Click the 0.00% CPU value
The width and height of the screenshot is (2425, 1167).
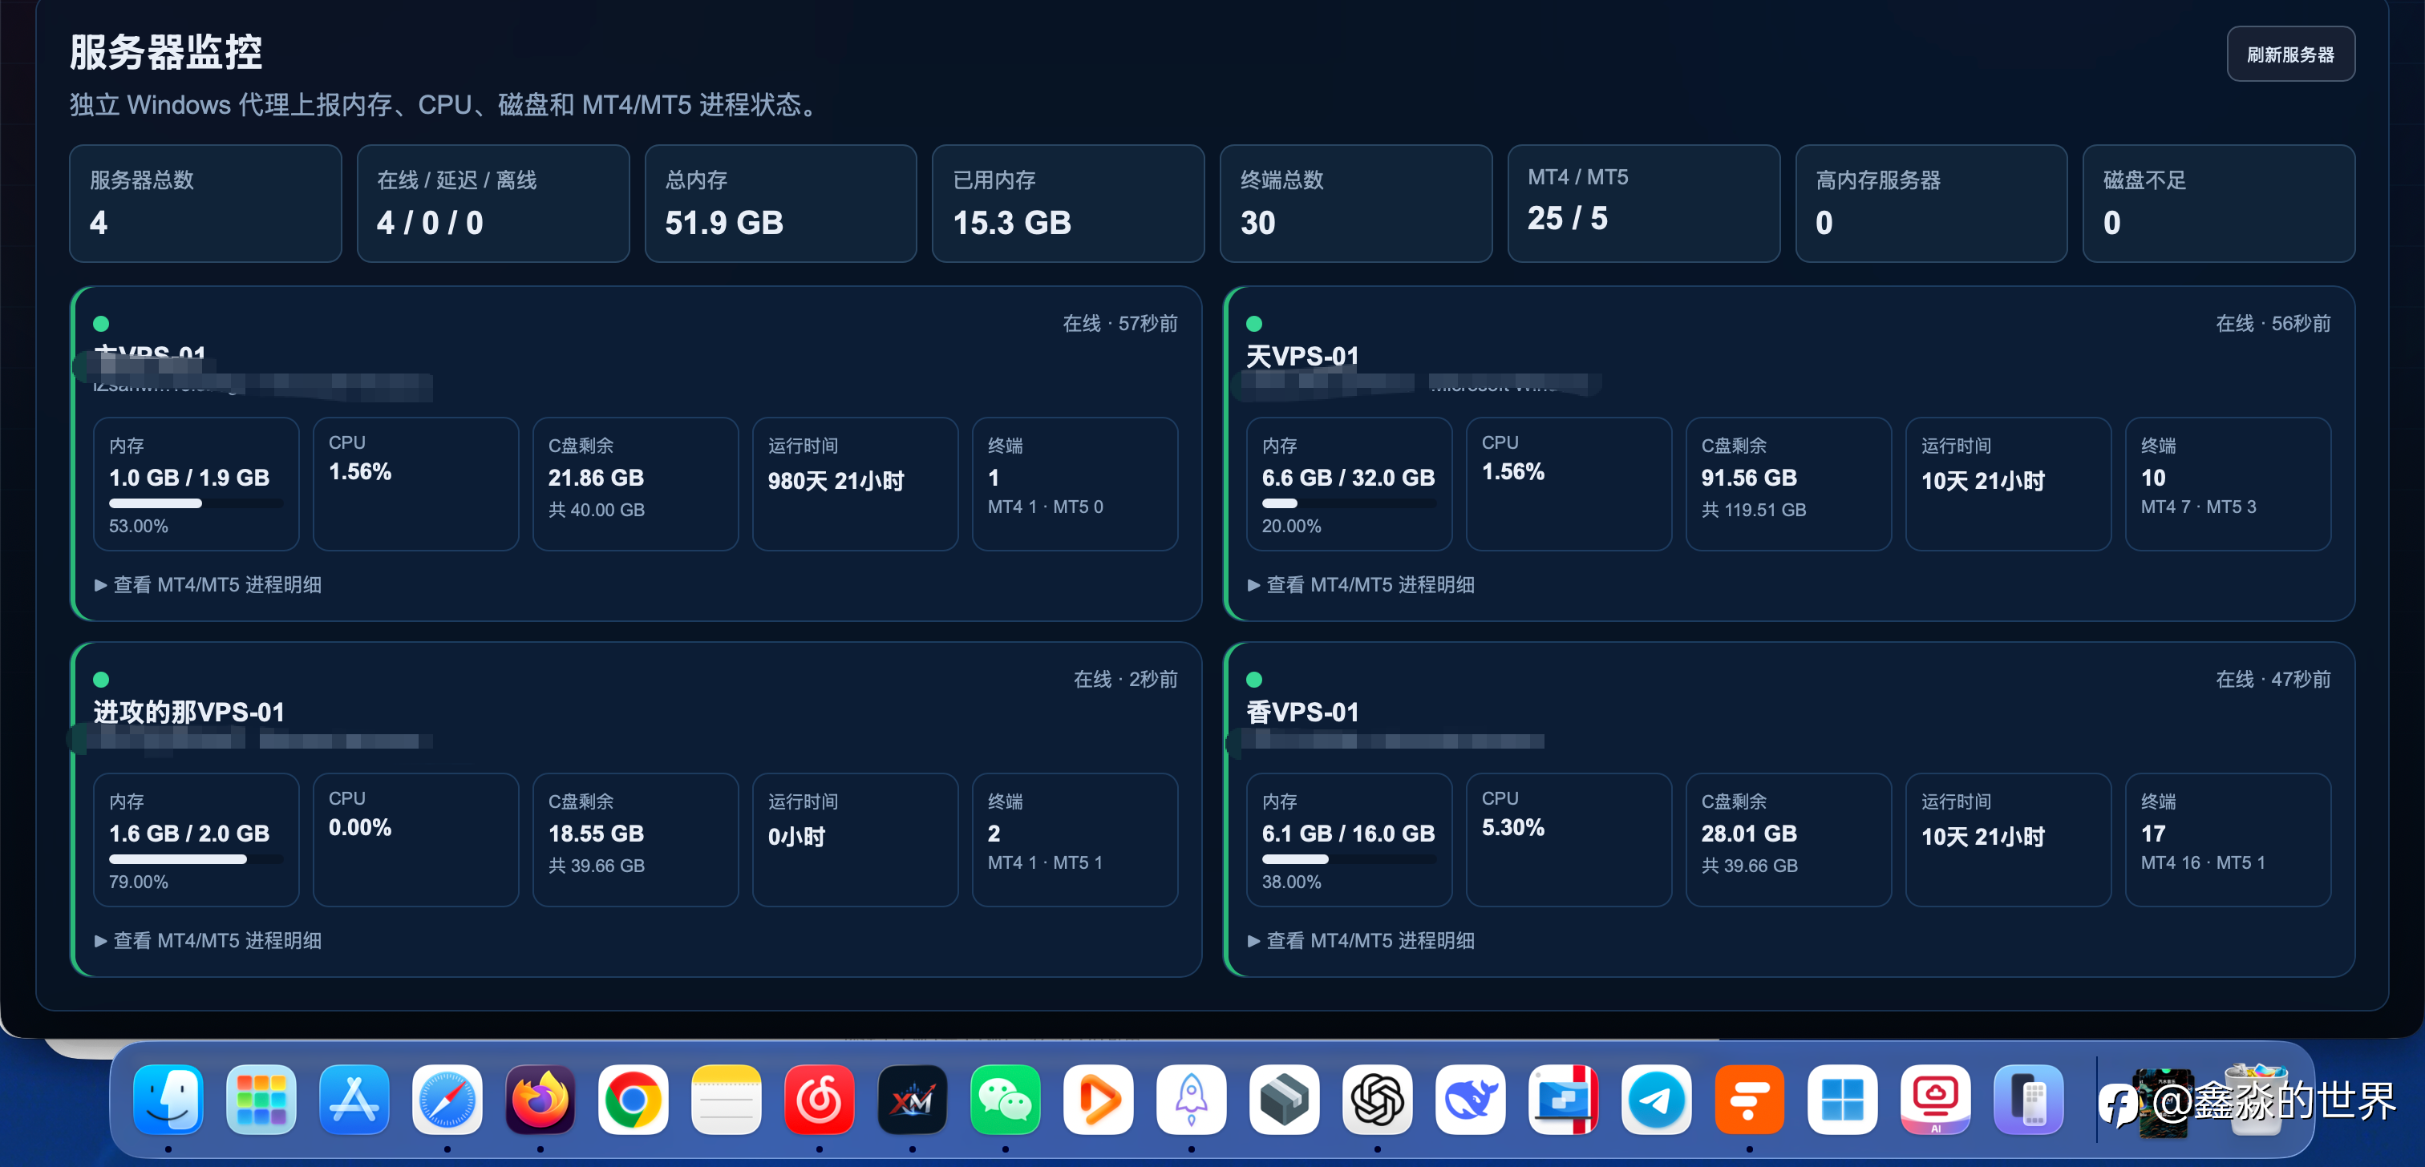(359, 828)
